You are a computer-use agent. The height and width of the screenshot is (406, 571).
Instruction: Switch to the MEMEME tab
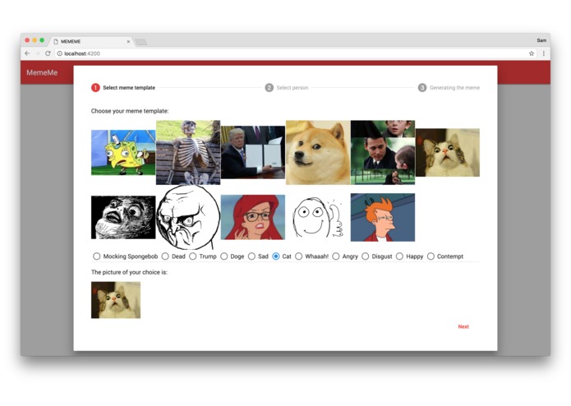(x=91, y=42)
